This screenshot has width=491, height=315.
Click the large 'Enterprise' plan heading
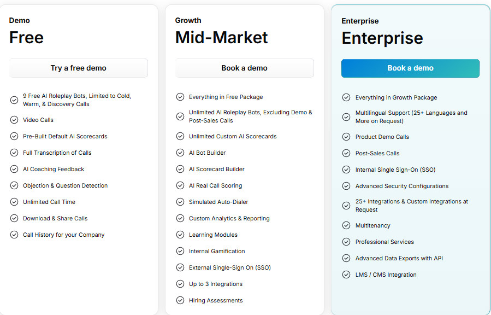click(382, 38)
